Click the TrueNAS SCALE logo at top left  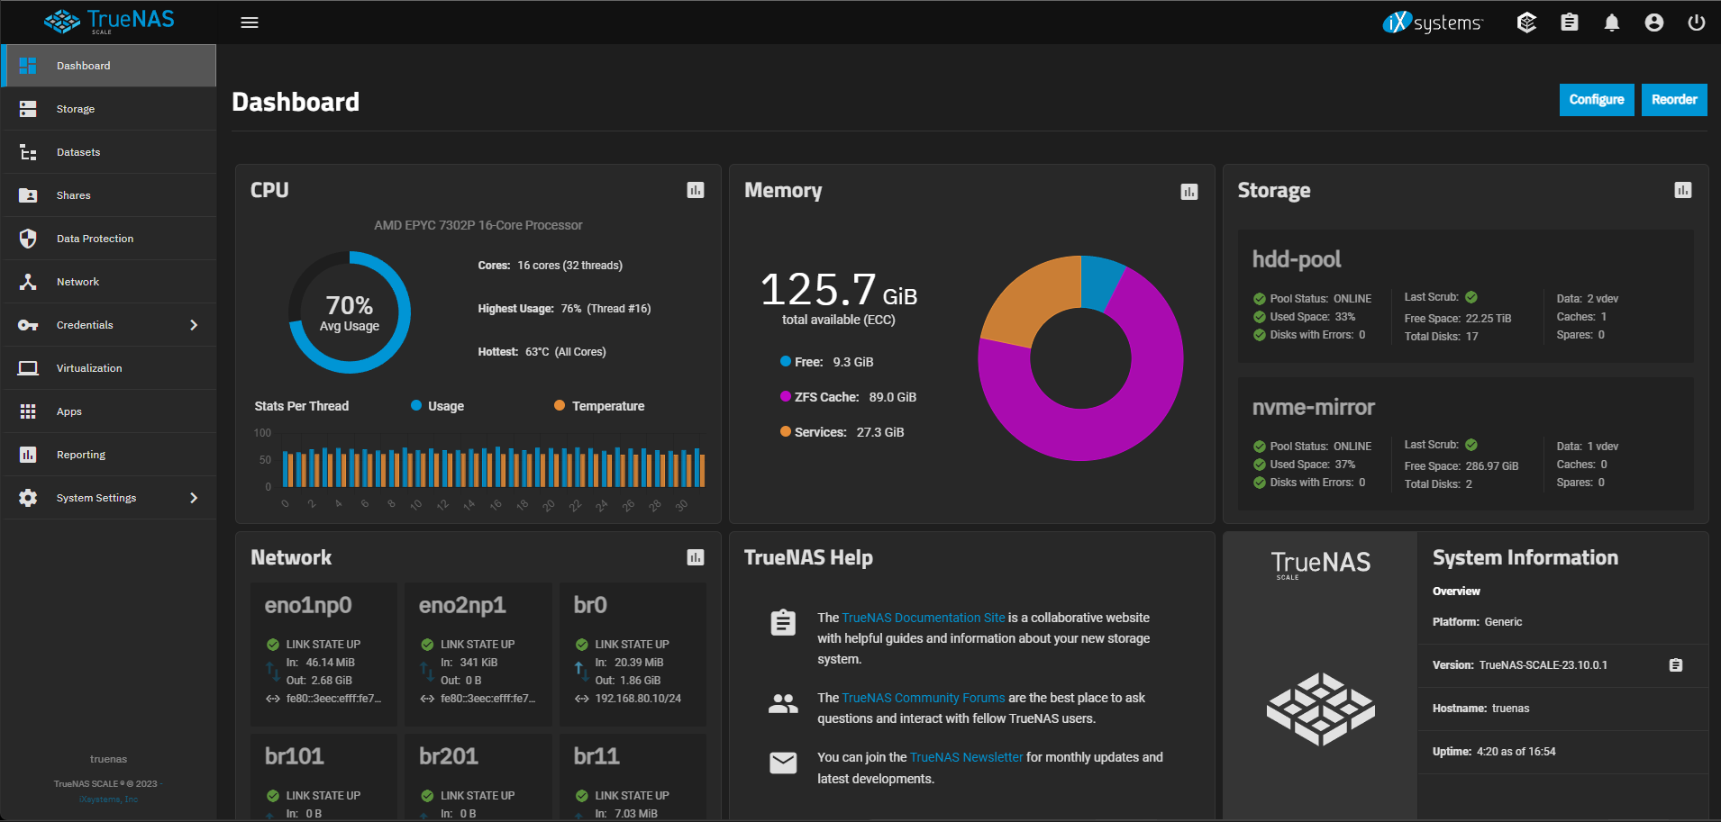109,22
